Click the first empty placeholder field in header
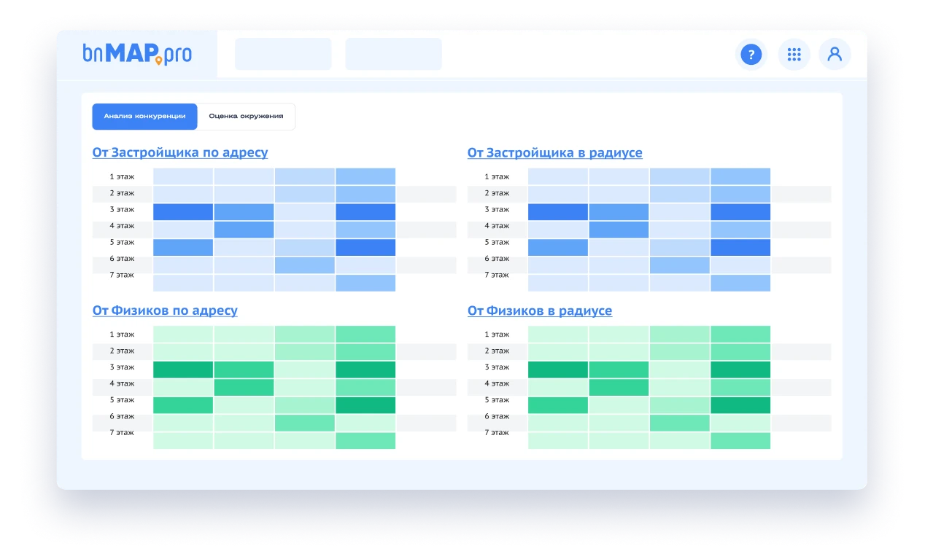This screenshot has height=551, width=925. [x=283, y=55]
